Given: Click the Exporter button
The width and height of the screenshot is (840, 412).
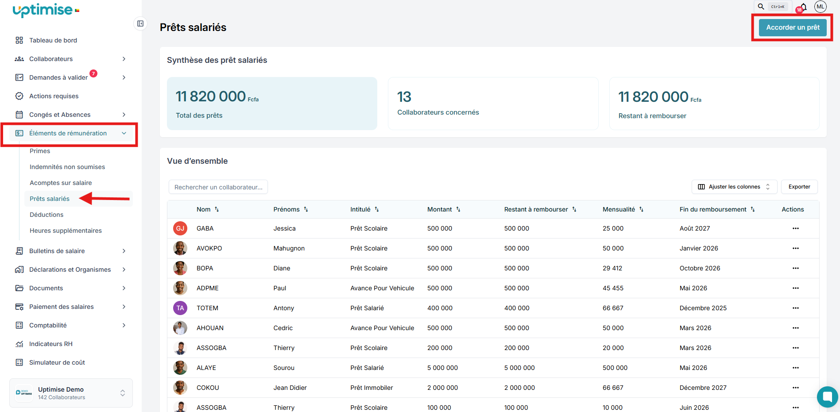Looking at the screenshot, I should (799, 187).
